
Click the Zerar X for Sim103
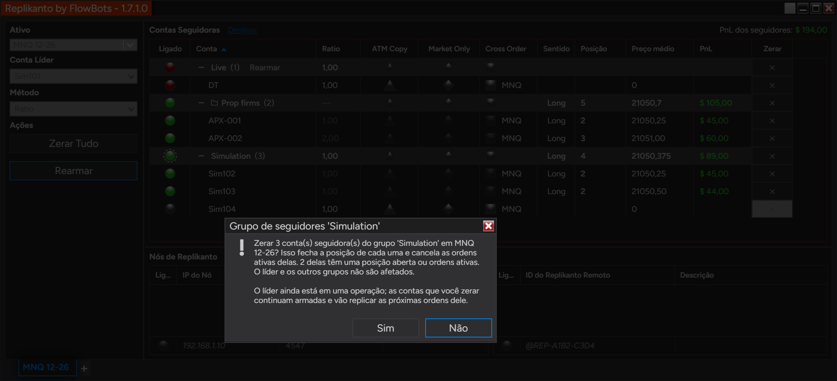[x=772, y=191]
